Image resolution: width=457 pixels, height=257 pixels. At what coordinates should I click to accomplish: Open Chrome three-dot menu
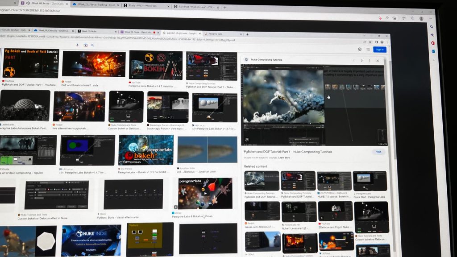pyautogui.click(x=387, y=42)
